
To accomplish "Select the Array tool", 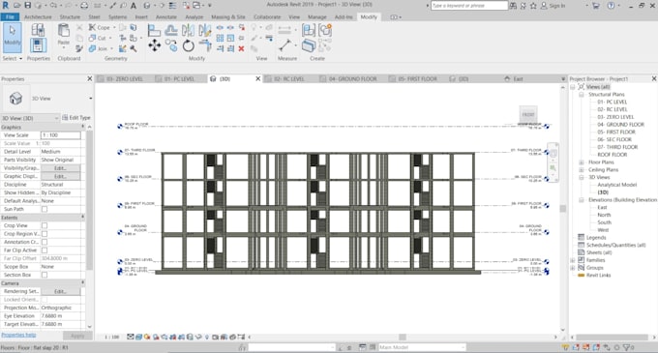I will pyautogui.click(x=220, y=38).
